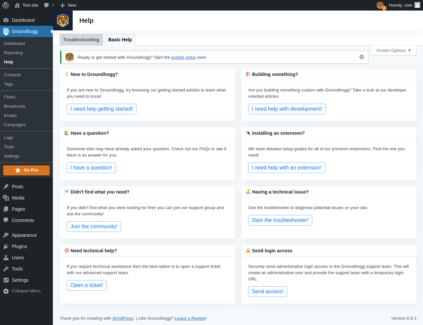Open the comments bubble icon in admin bar

coord(47,5)
